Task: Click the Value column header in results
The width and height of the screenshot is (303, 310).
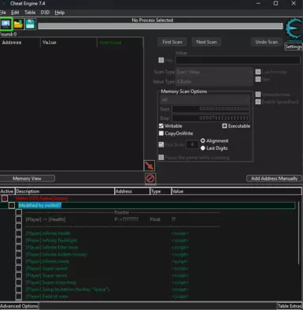Action: point(68,43)
